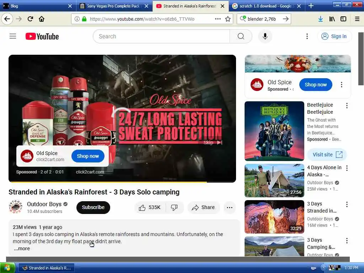
Task: Open options for 3 Days Camping video
Action: [347, 241]
